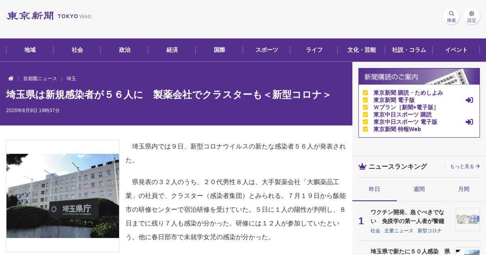Click article date 2020年8月9日 19時37分
Viewport: 486px width, 255px height.
tap(33, 110)
